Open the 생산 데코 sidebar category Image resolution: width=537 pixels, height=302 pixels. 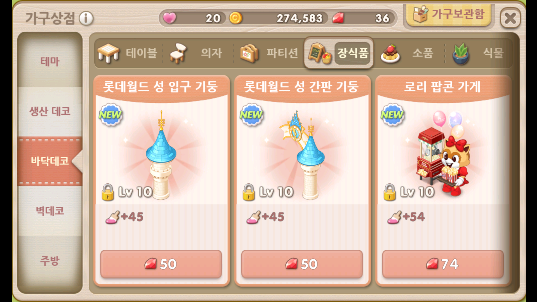(x=50, y=111)
